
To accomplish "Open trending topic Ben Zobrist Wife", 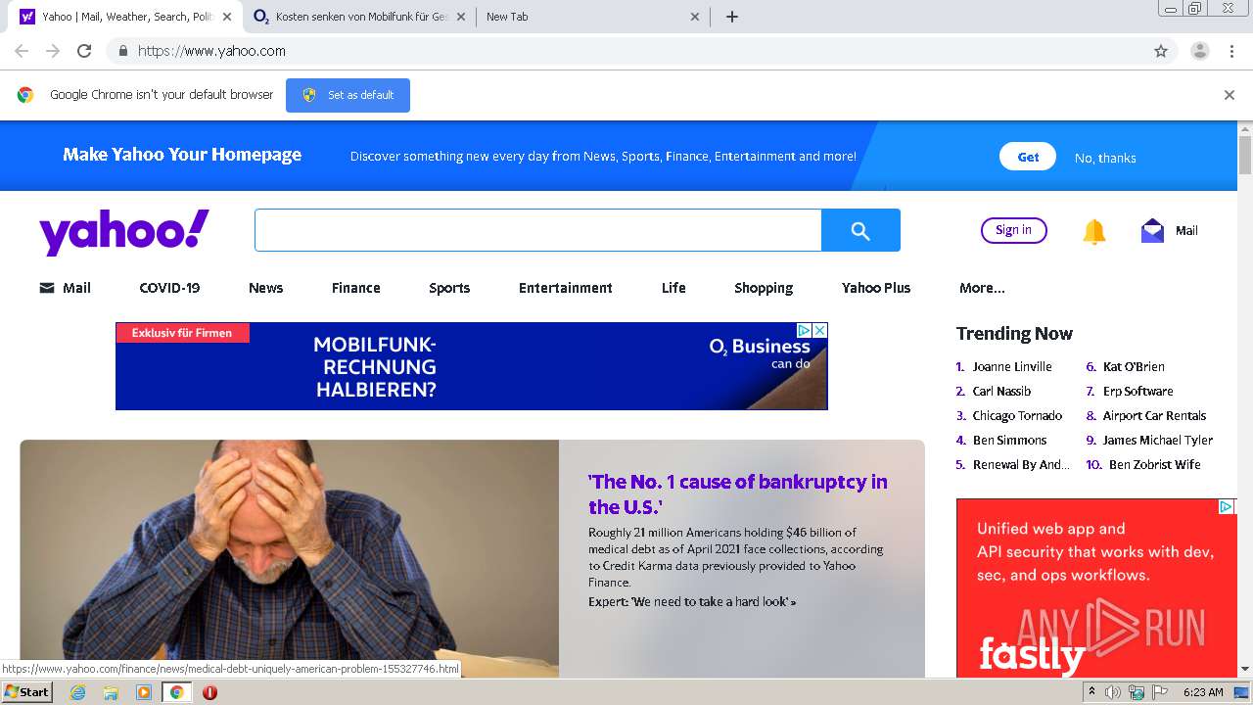I will (1155, 464).
